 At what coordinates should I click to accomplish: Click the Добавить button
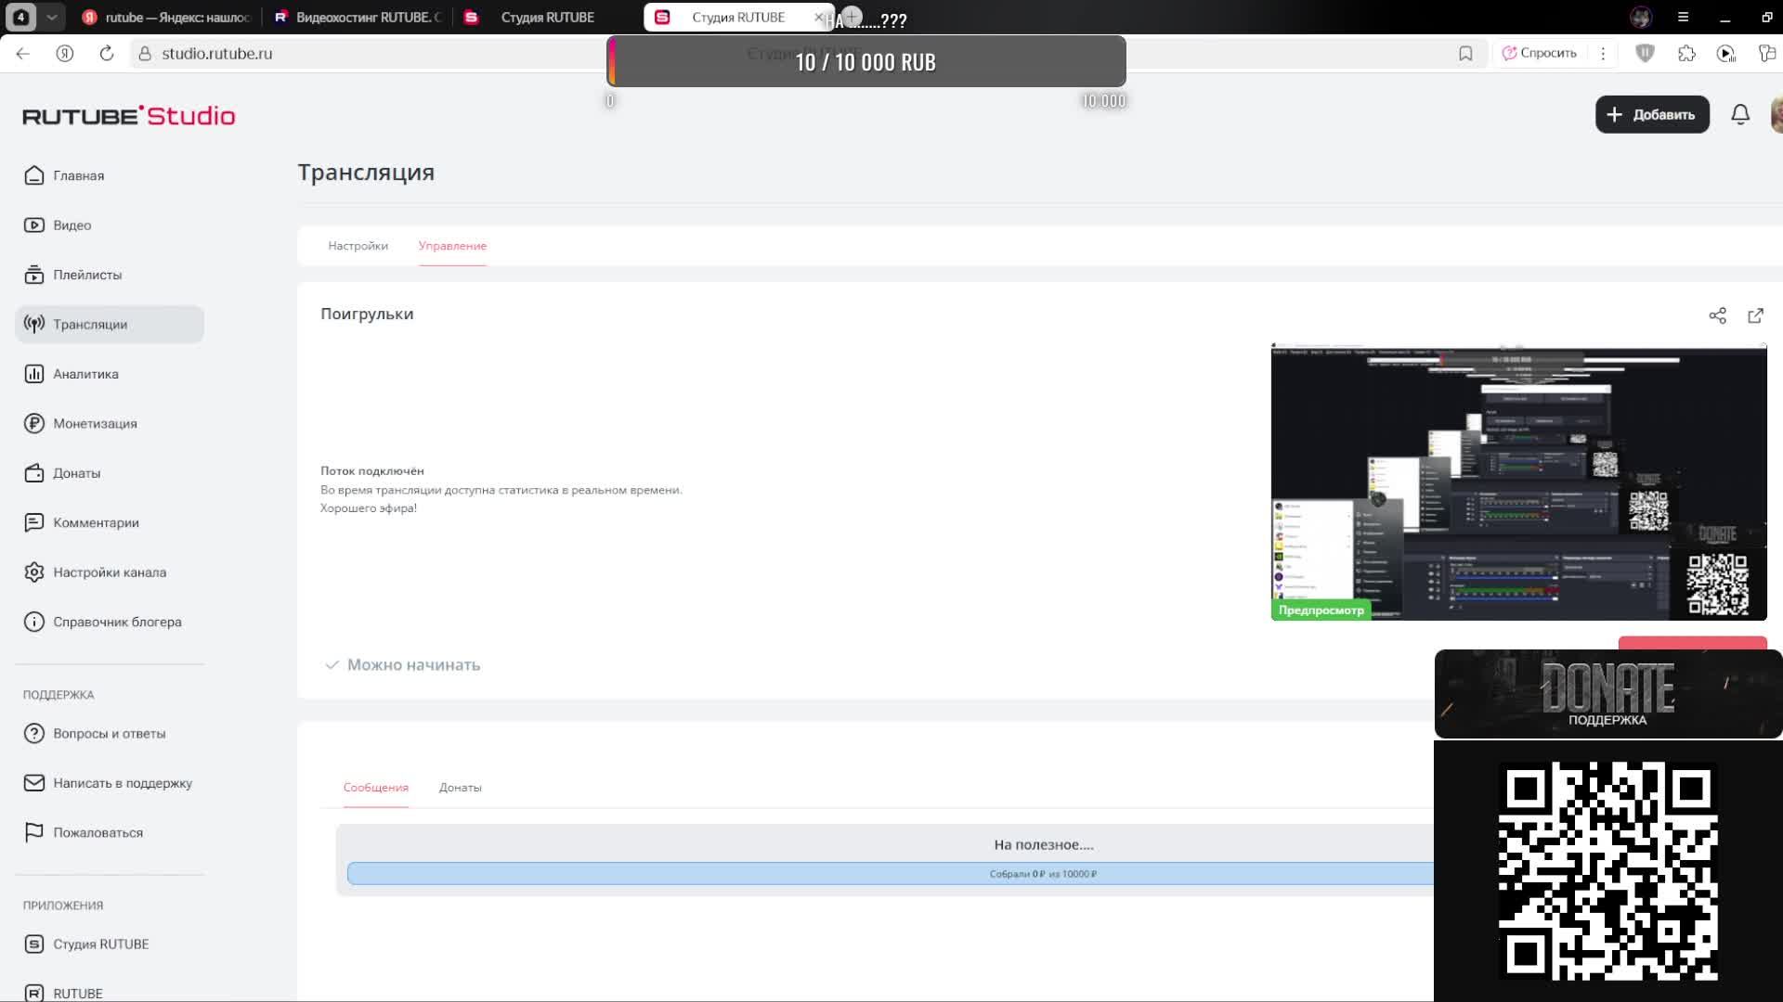point(1651,114)
